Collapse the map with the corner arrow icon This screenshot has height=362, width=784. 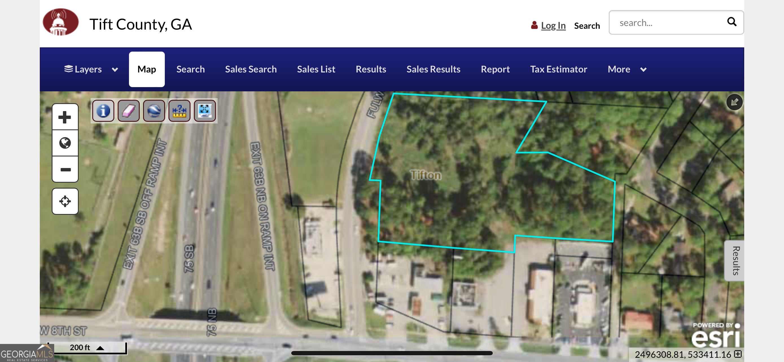[734, 102]
